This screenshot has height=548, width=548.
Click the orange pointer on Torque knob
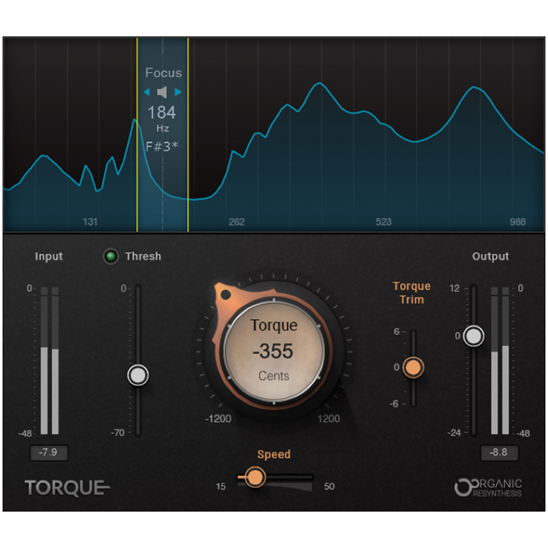tap(225, 295)
